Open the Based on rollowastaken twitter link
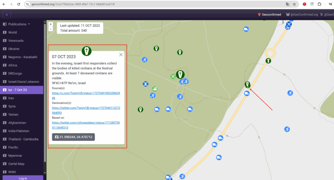334x180 pixels. [86, 125]
